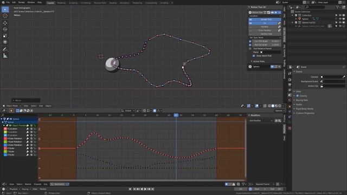Toggle the Rot Ctrl Scale checkbox
This screenshot has height=195, width=347.
[250, 44]
